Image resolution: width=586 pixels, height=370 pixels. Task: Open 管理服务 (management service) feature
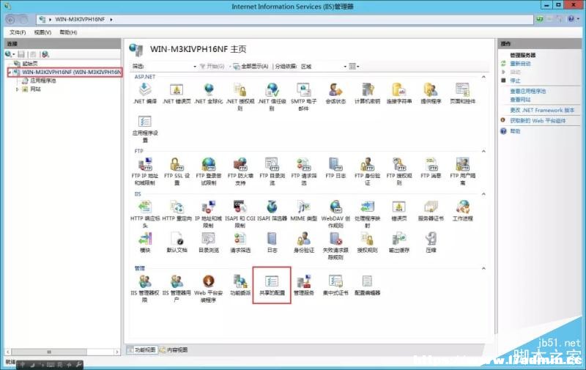(x=304, y=285)
